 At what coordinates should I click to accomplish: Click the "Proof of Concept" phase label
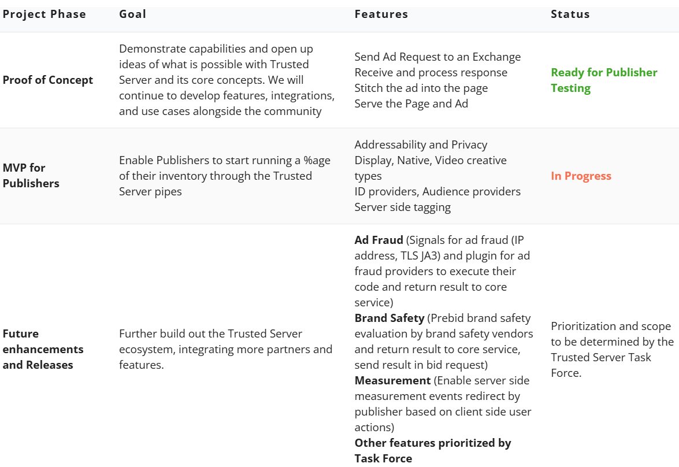48,80
